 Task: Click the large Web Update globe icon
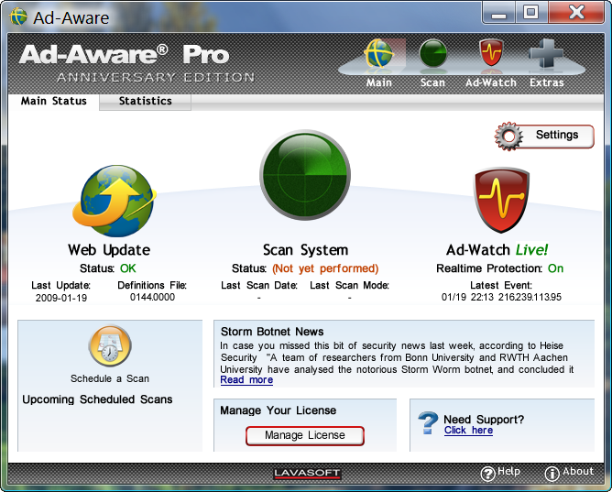pyautogui.click(x=115, y=201)
